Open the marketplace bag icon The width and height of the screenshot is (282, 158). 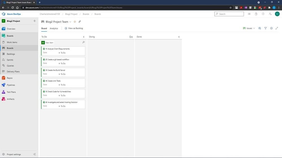click(256, 14)
